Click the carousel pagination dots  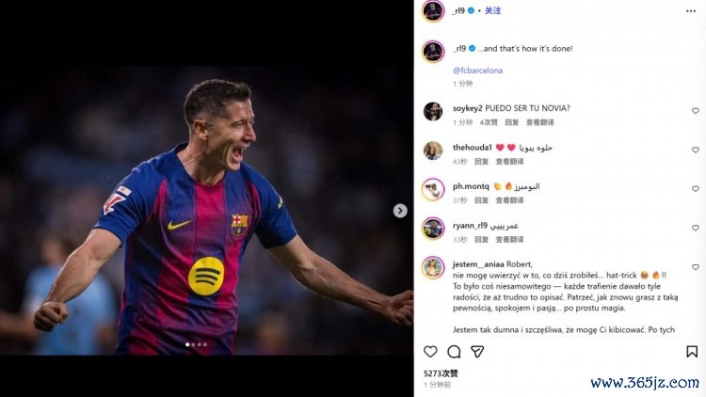point(196,344)
